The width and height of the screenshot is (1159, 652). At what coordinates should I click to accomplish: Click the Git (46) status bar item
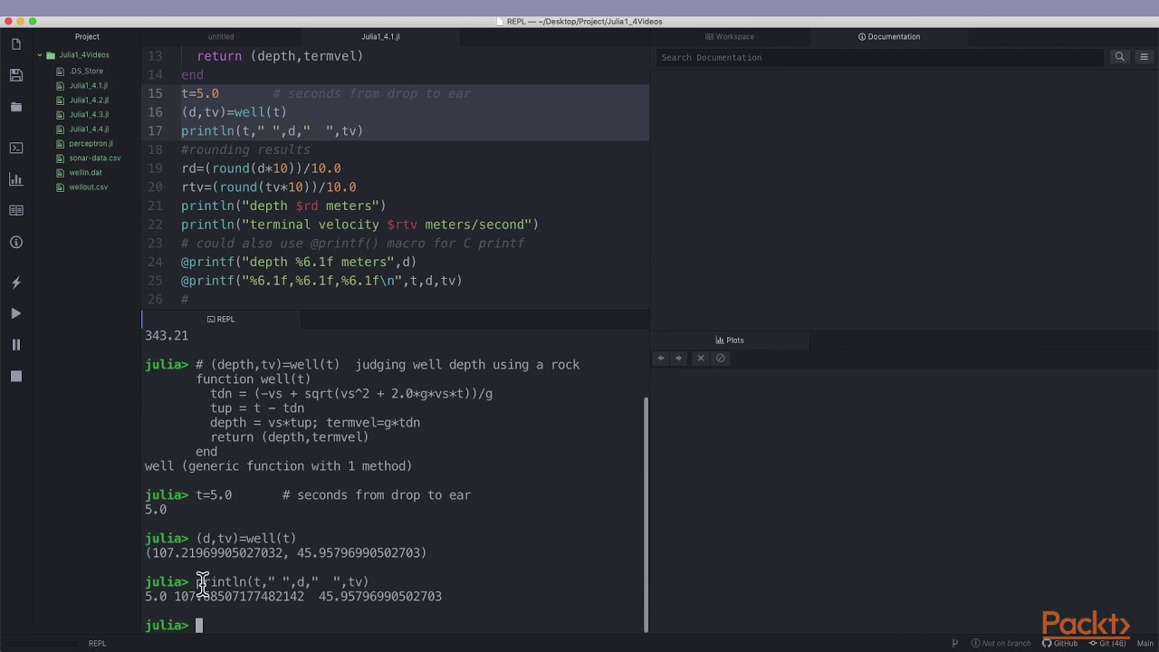click(1106, 643)
